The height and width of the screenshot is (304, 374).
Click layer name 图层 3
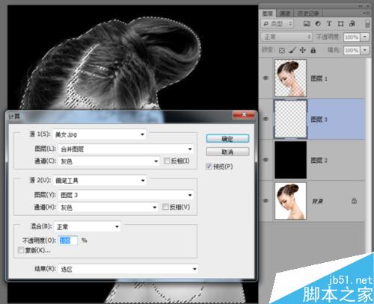click(x=319, y=120)
